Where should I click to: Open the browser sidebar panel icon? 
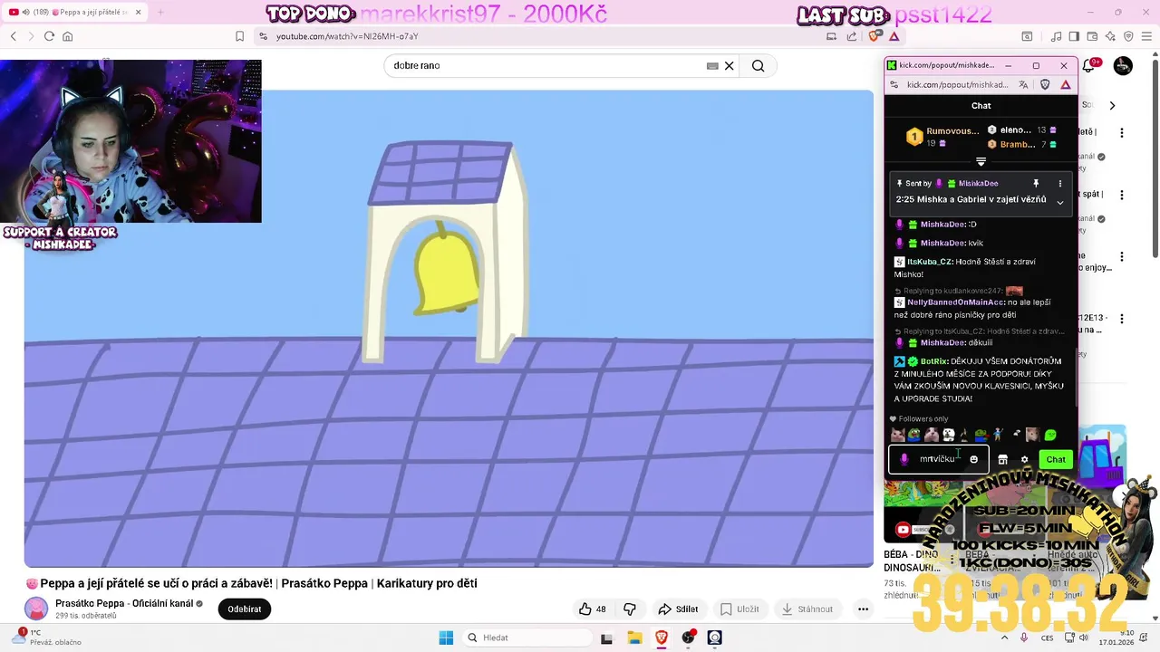[1074, 36]
